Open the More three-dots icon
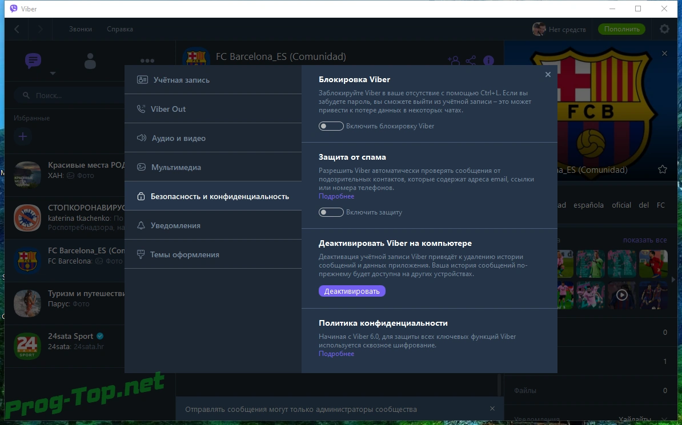This screenshot has width=682, height=425. [147, 61]
